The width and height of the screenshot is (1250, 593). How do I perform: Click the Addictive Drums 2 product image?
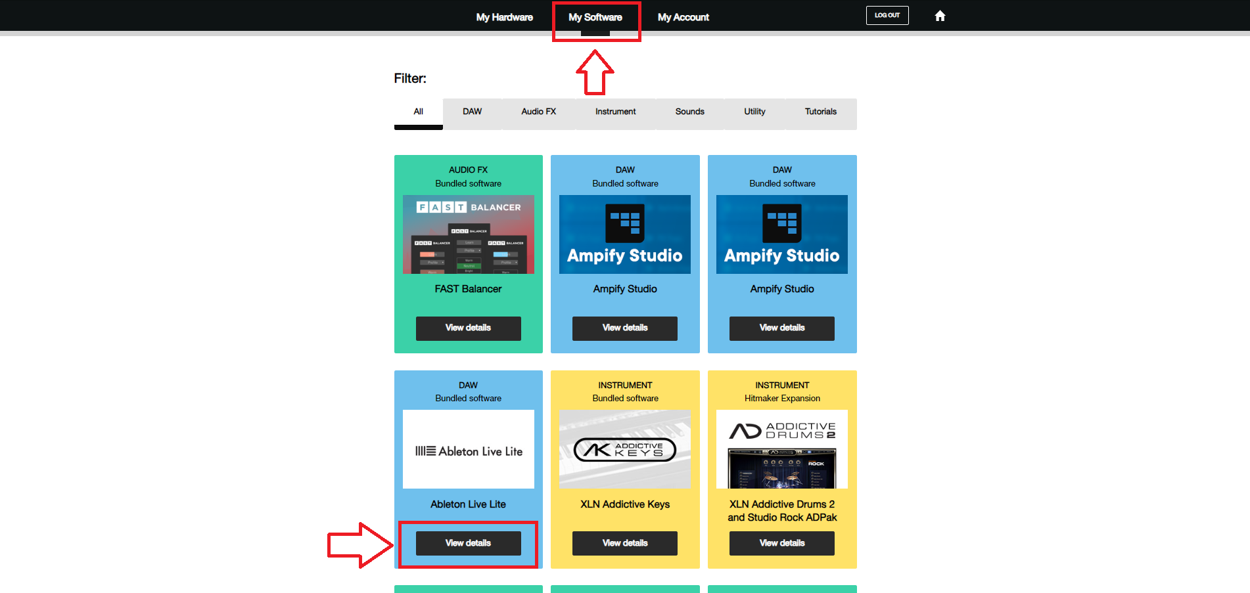coord(782,449)
